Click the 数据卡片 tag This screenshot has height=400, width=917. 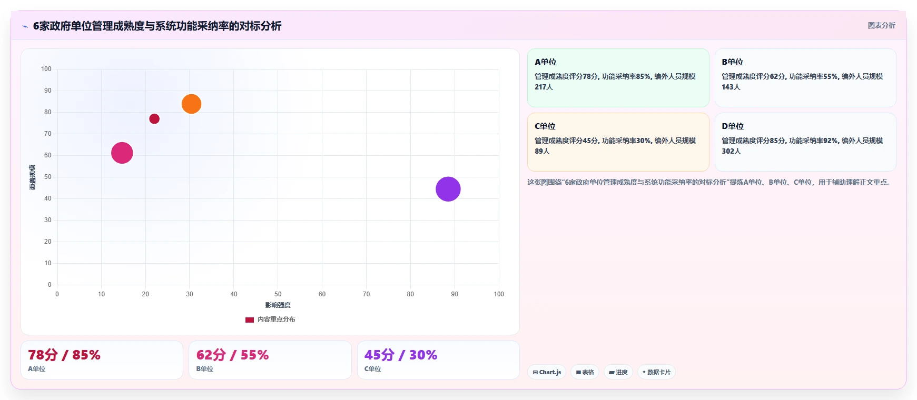click(656, 372)
